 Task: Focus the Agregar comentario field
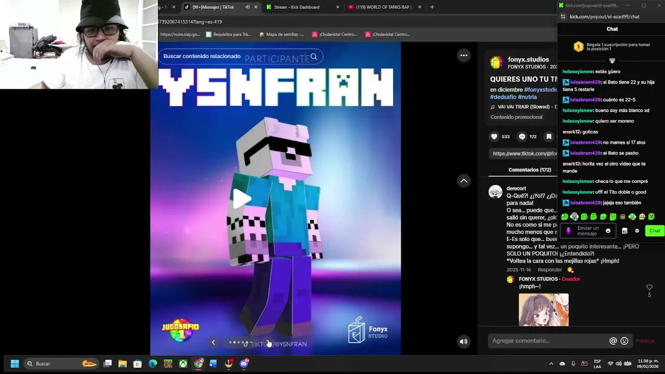(548, 341)
